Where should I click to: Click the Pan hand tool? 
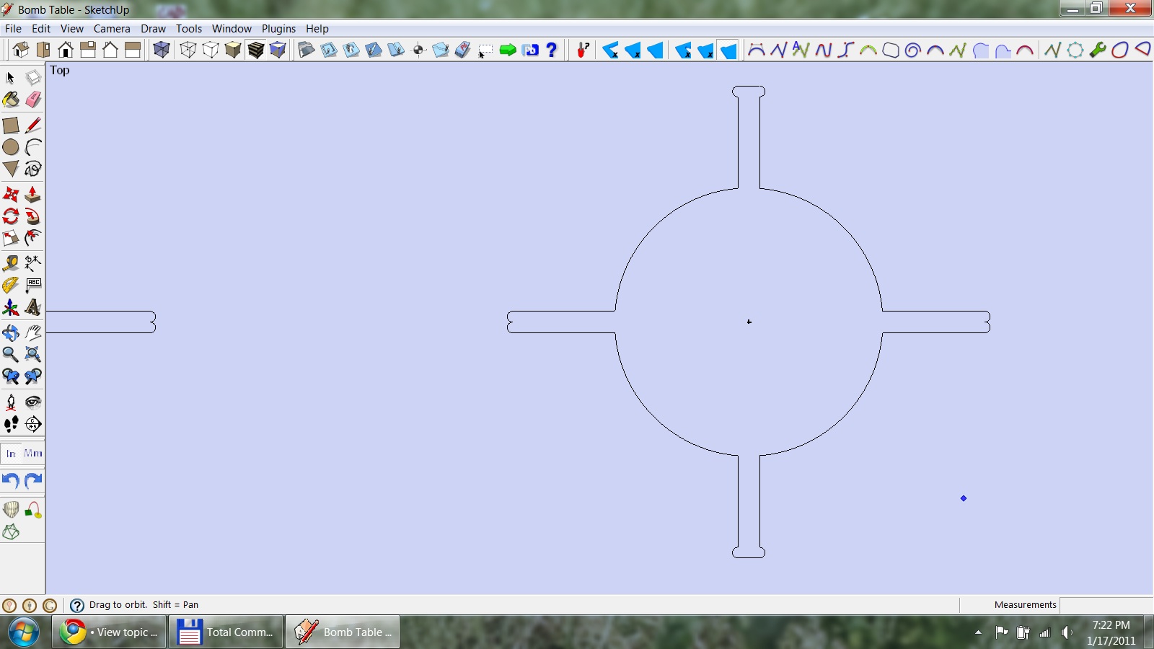(33, 332)
